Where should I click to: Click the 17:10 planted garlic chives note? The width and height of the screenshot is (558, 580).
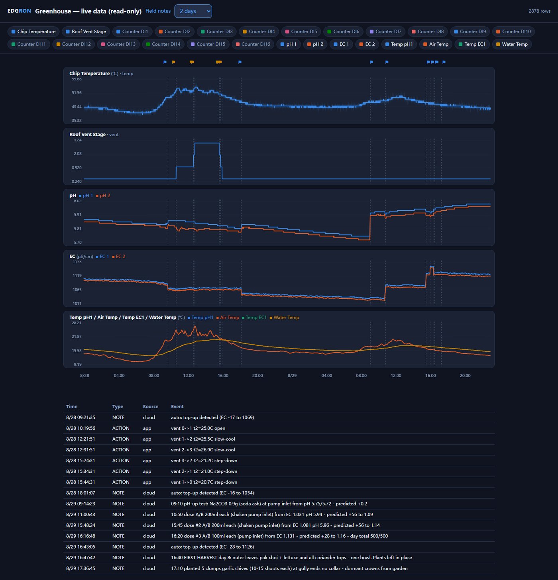(289, 568)
